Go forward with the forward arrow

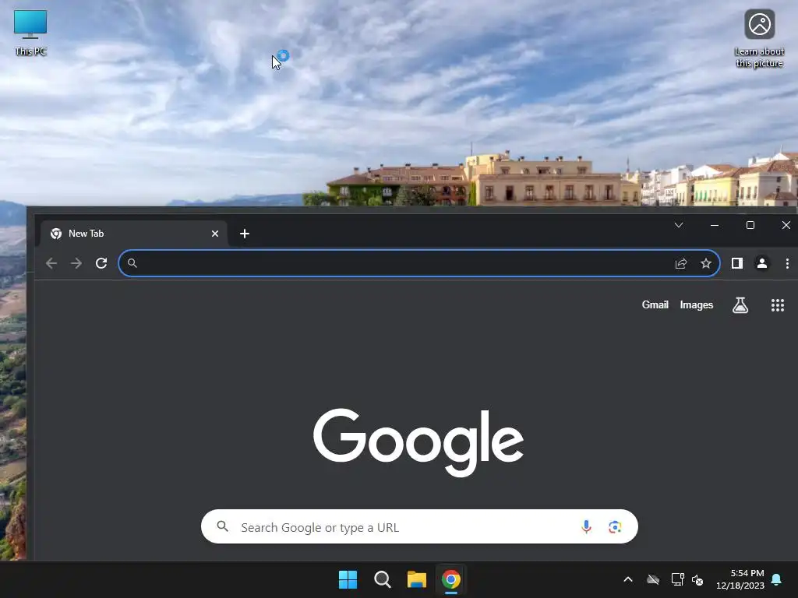(76, 263)
